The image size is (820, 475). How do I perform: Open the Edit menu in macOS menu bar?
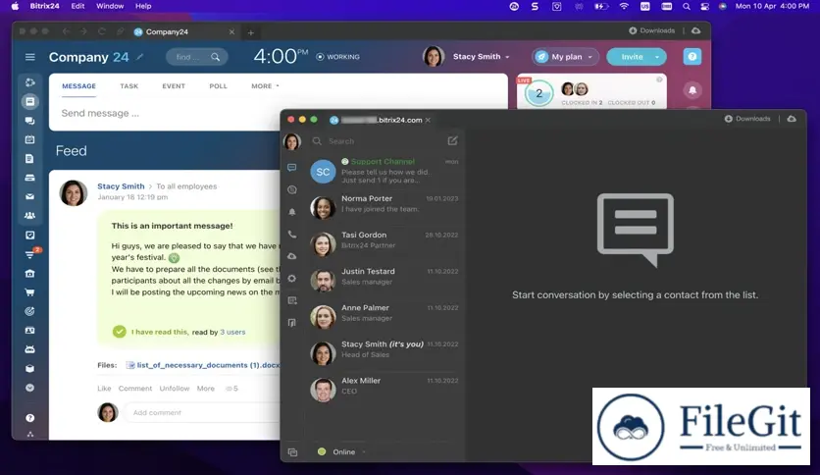[77, 6]
